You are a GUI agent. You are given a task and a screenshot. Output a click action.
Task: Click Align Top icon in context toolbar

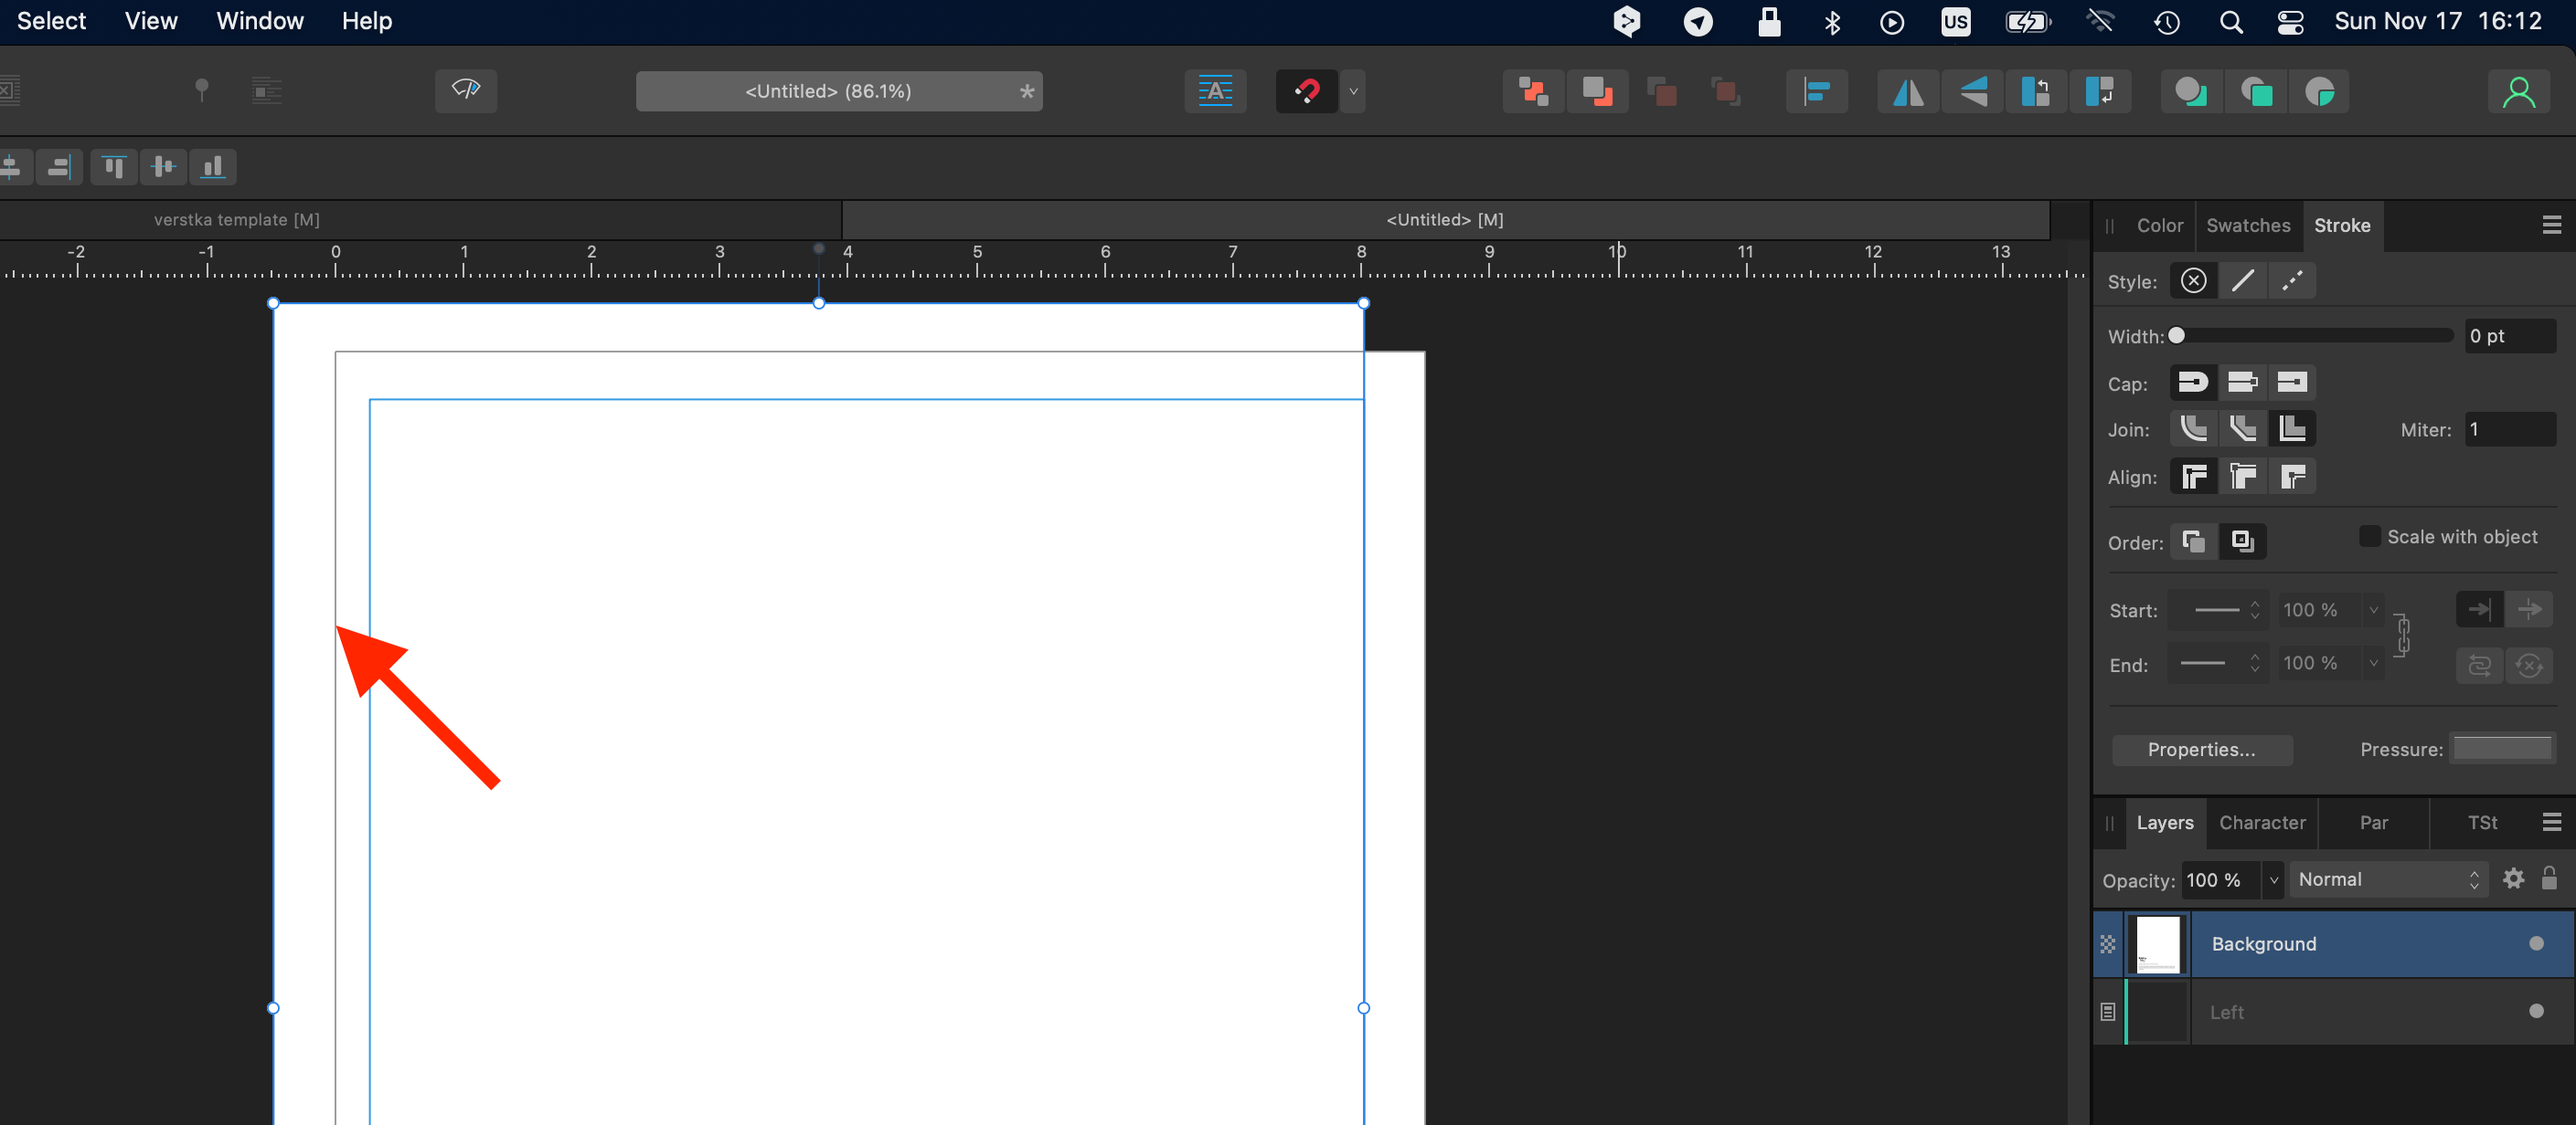[114, 166]
